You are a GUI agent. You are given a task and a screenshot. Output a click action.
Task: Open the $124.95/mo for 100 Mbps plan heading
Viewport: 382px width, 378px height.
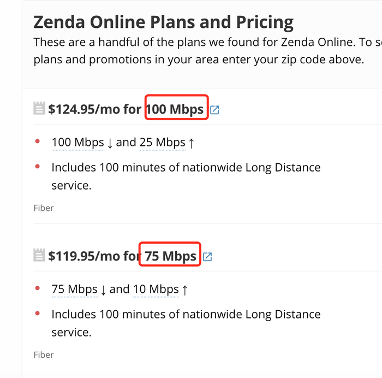[x=126, y=109]
